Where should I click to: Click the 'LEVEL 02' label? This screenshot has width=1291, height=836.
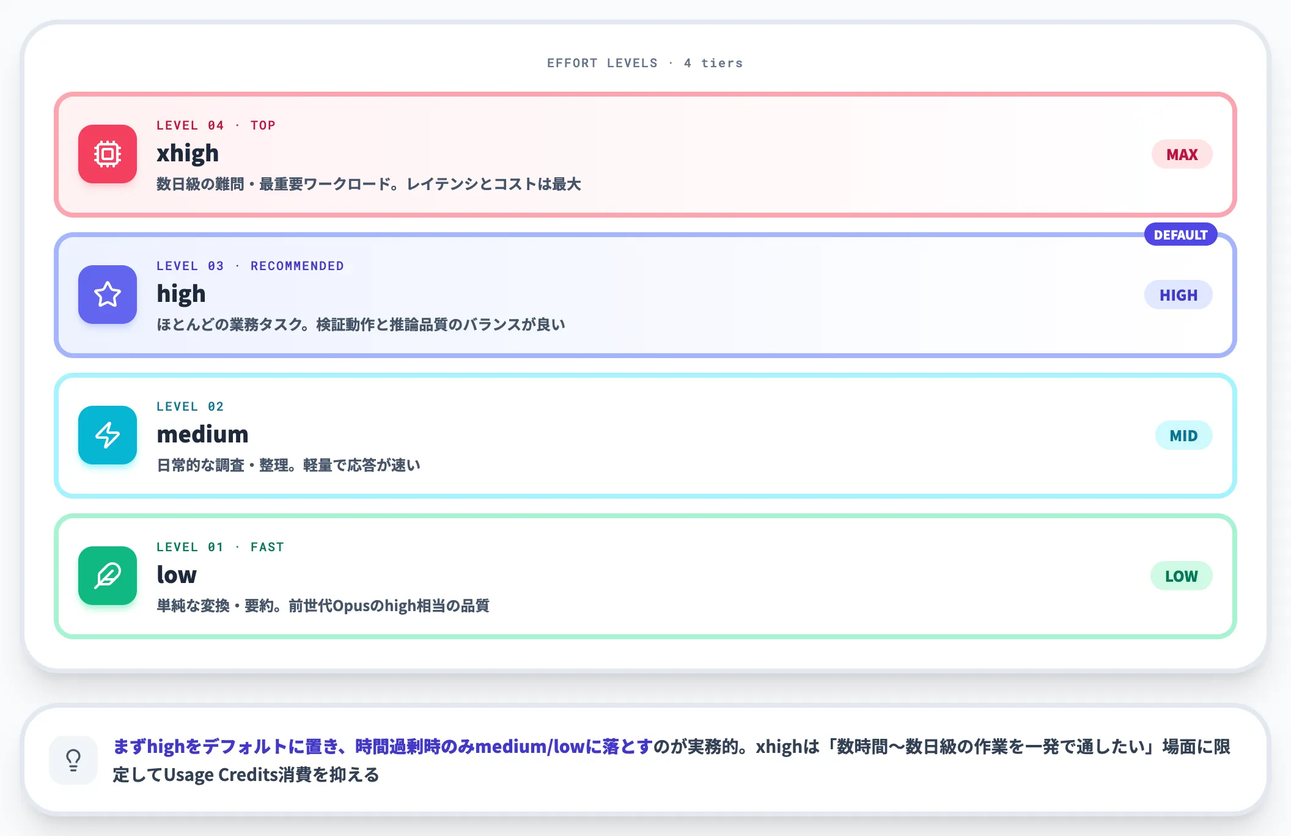190,406
